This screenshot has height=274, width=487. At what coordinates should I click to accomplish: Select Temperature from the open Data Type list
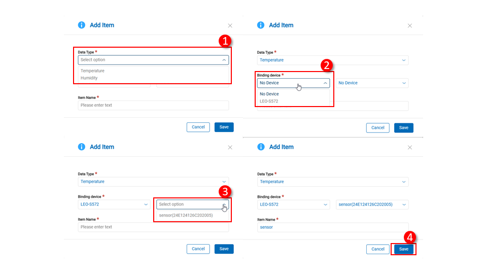pyautogui.click(x=92, y=71)
